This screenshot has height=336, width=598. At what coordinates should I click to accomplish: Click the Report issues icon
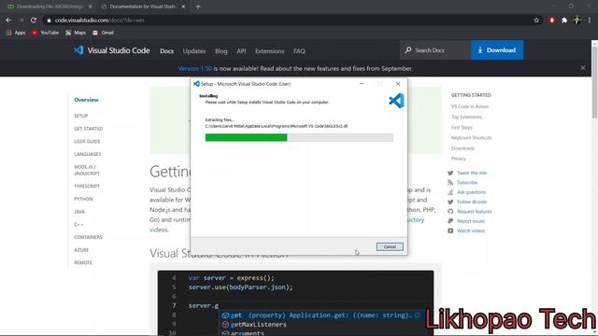coord(450,221)
